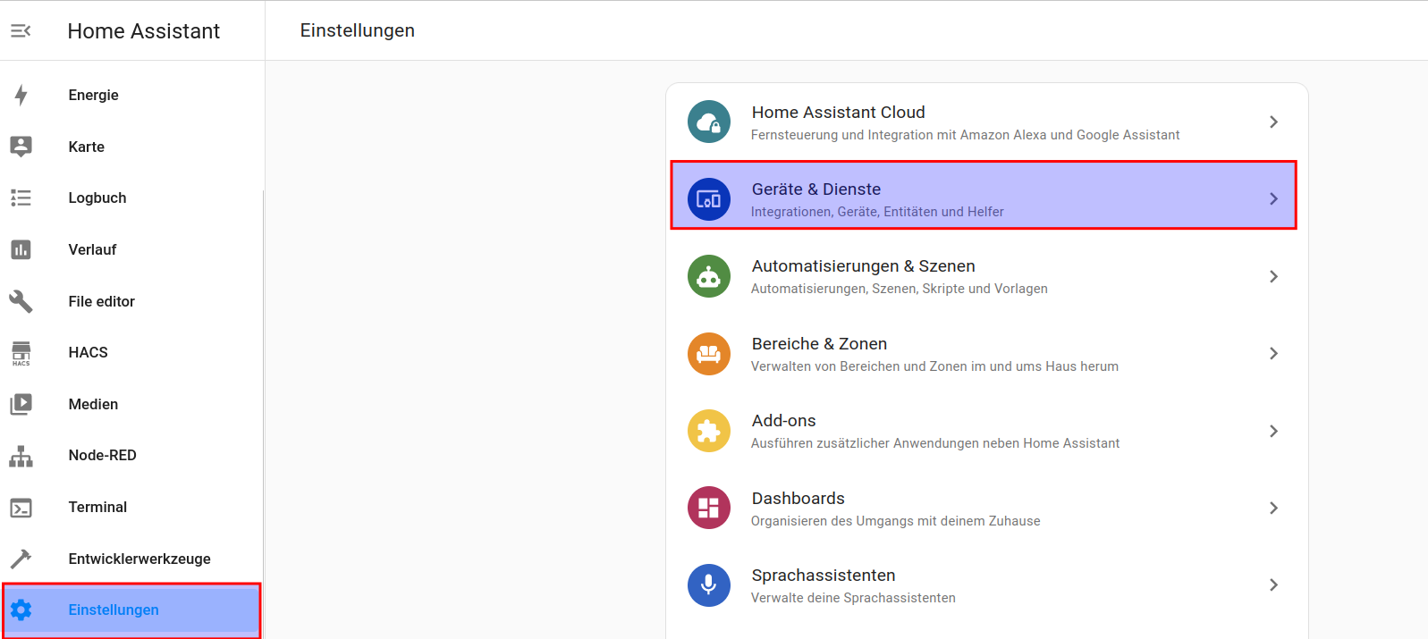Click the Home Assistant Cloud icon
Image resolution: width=1428 pixels, height=639 pixels.
(708, 122)
